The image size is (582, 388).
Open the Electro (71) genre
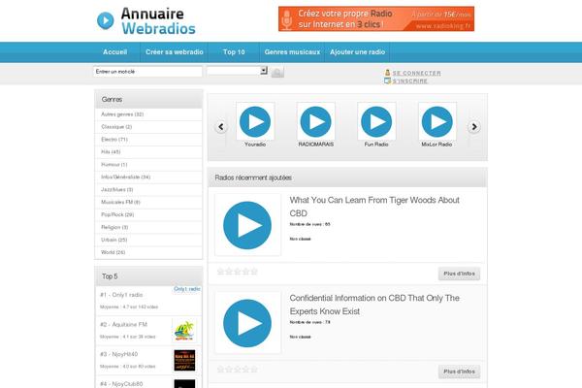coord(114,140)
